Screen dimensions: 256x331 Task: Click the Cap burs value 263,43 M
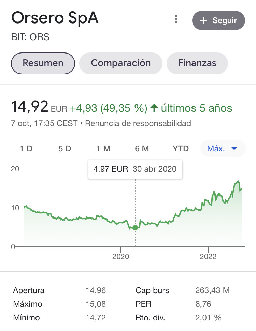tap(212, 291)
